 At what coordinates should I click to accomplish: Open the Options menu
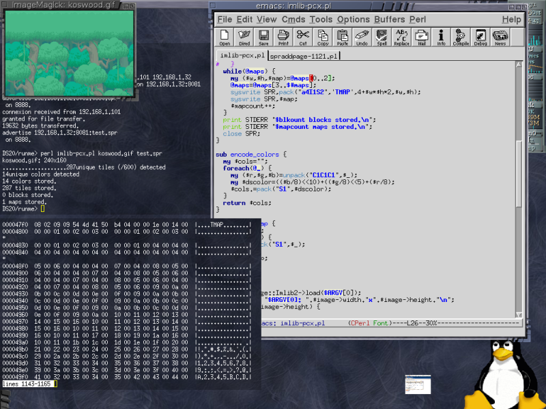[x=353, y=20]
